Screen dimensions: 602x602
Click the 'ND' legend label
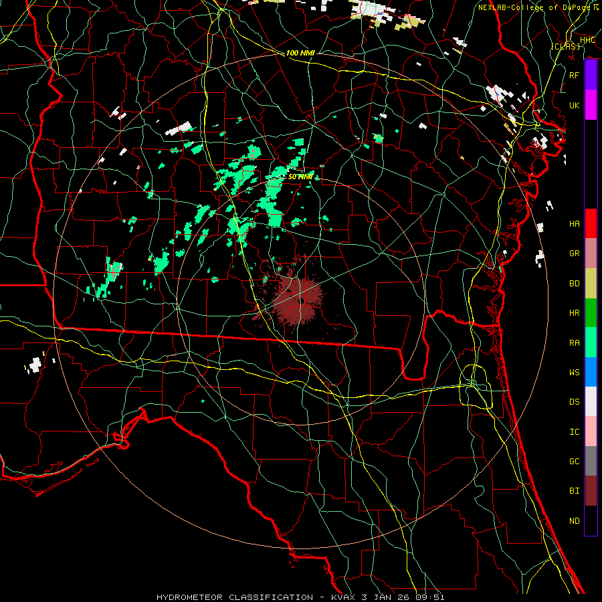point(574,521)
